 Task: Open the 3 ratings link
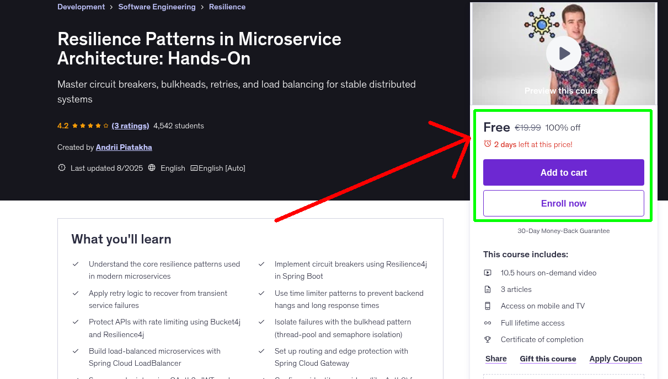(130, 126)
